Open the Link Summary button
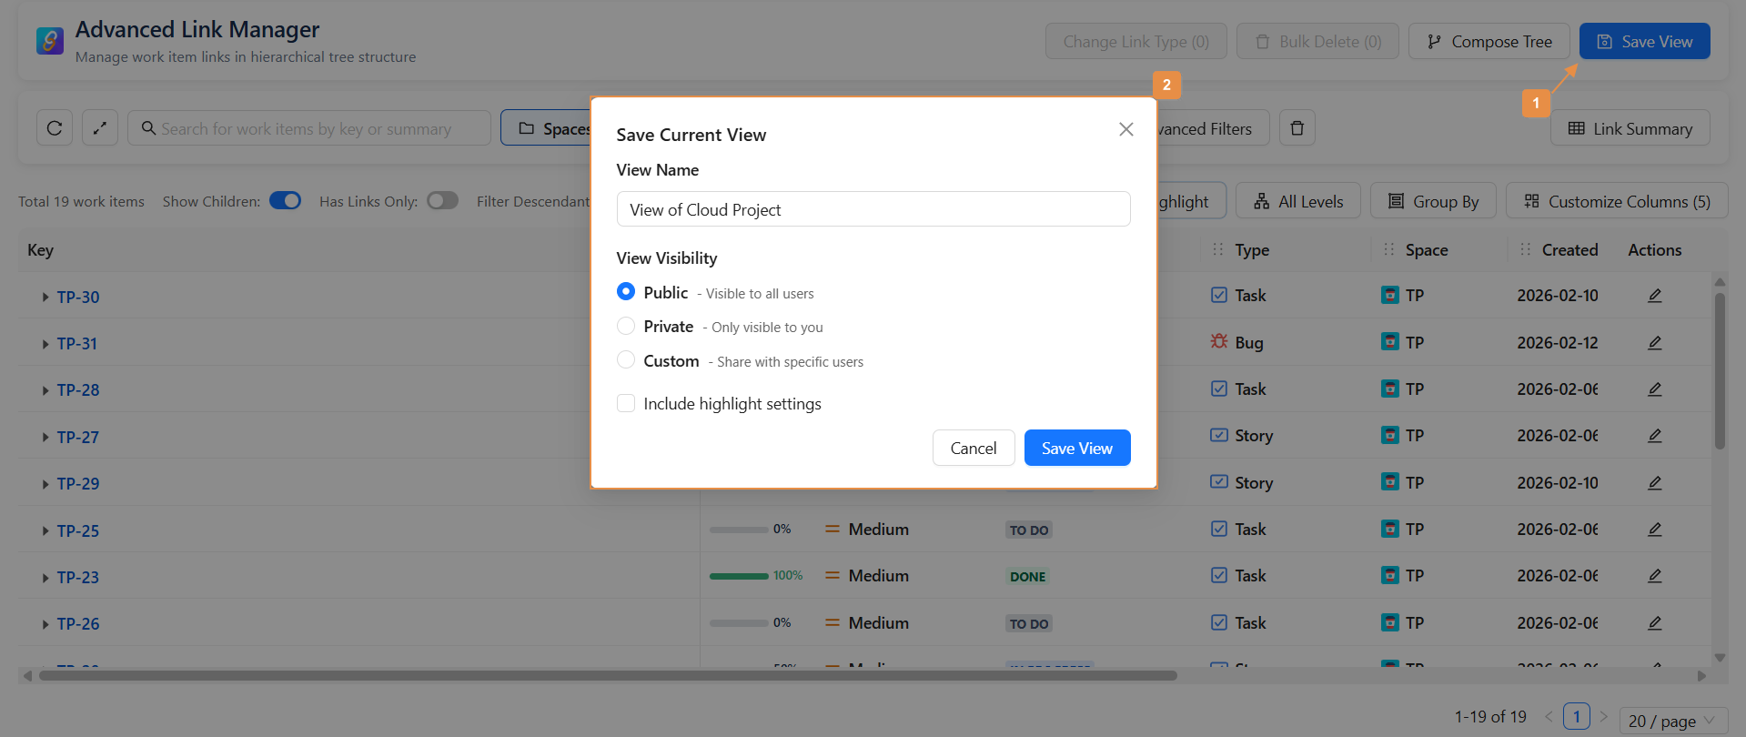The image size is (1746, 737). (x=1630, y=128)
